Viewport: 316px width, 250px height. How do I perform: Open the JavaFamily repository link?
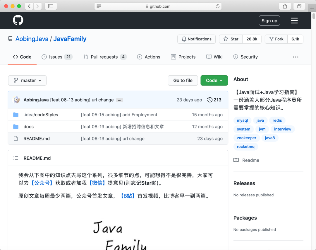[x=70, y=39]
